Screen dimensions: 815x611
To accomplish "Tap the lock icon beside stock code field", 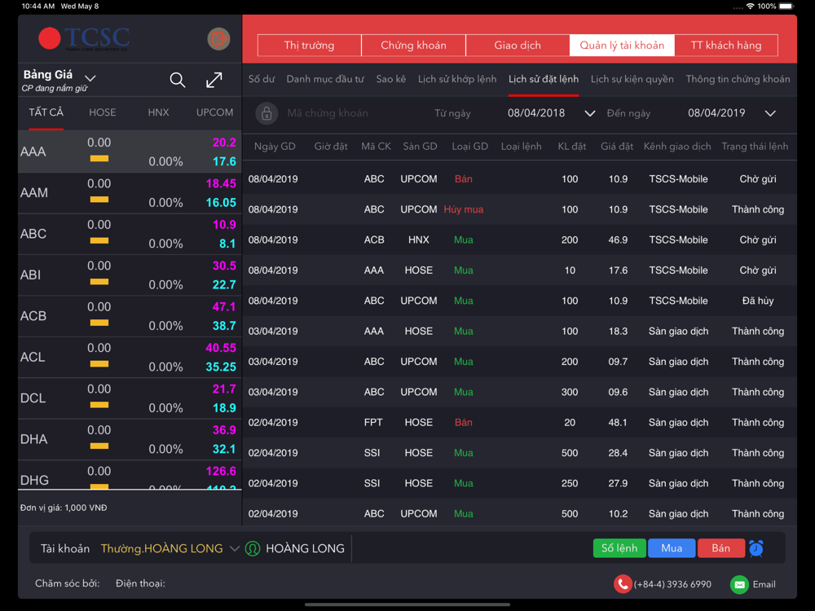I will point(267,113).
